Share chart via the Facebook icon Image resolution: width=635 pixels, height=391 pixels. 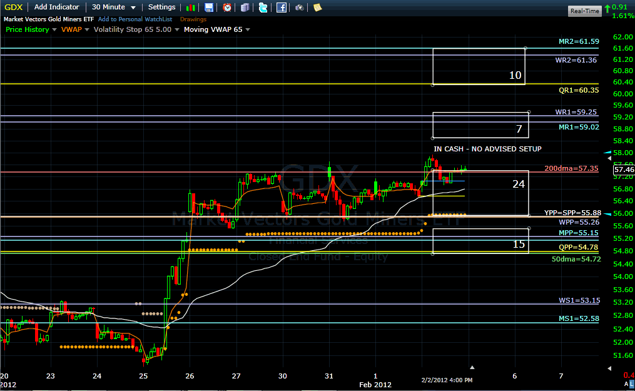[281, 8]
